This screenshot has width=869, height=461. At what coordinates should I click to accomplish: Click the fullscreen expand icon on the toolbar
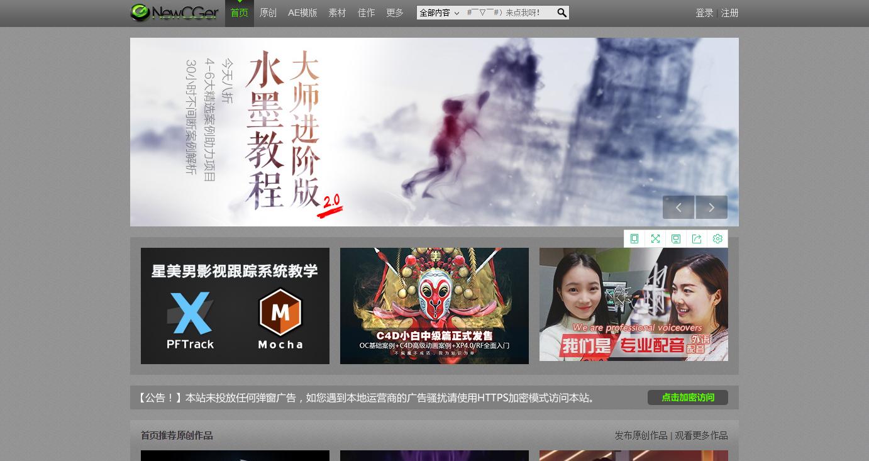click(655, 238)
